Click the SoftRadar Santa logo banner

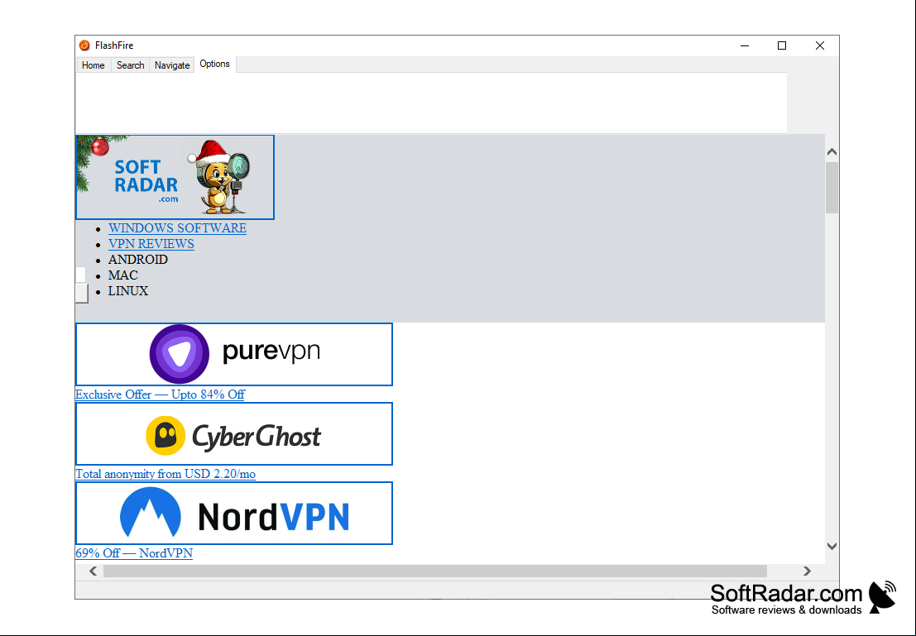pyautogui.click(x=175, y=178)
